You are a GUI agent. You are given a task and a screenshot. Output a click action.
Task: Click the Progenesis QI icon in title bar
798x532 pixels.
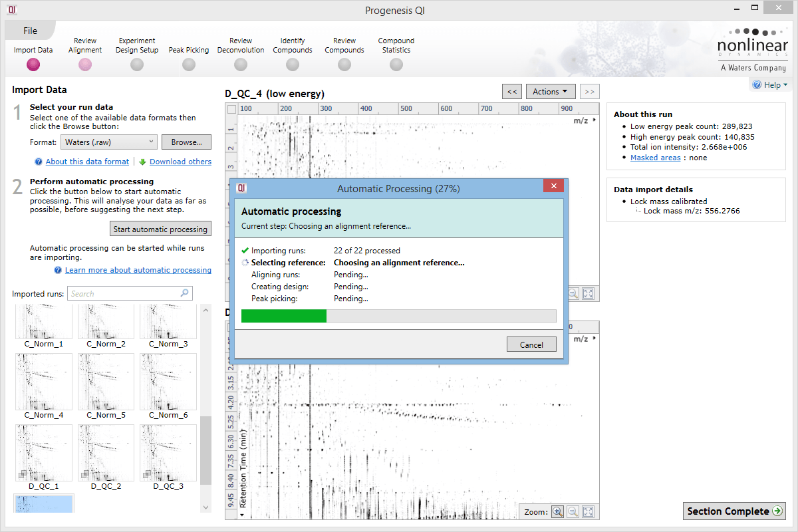tap(12, 10)
